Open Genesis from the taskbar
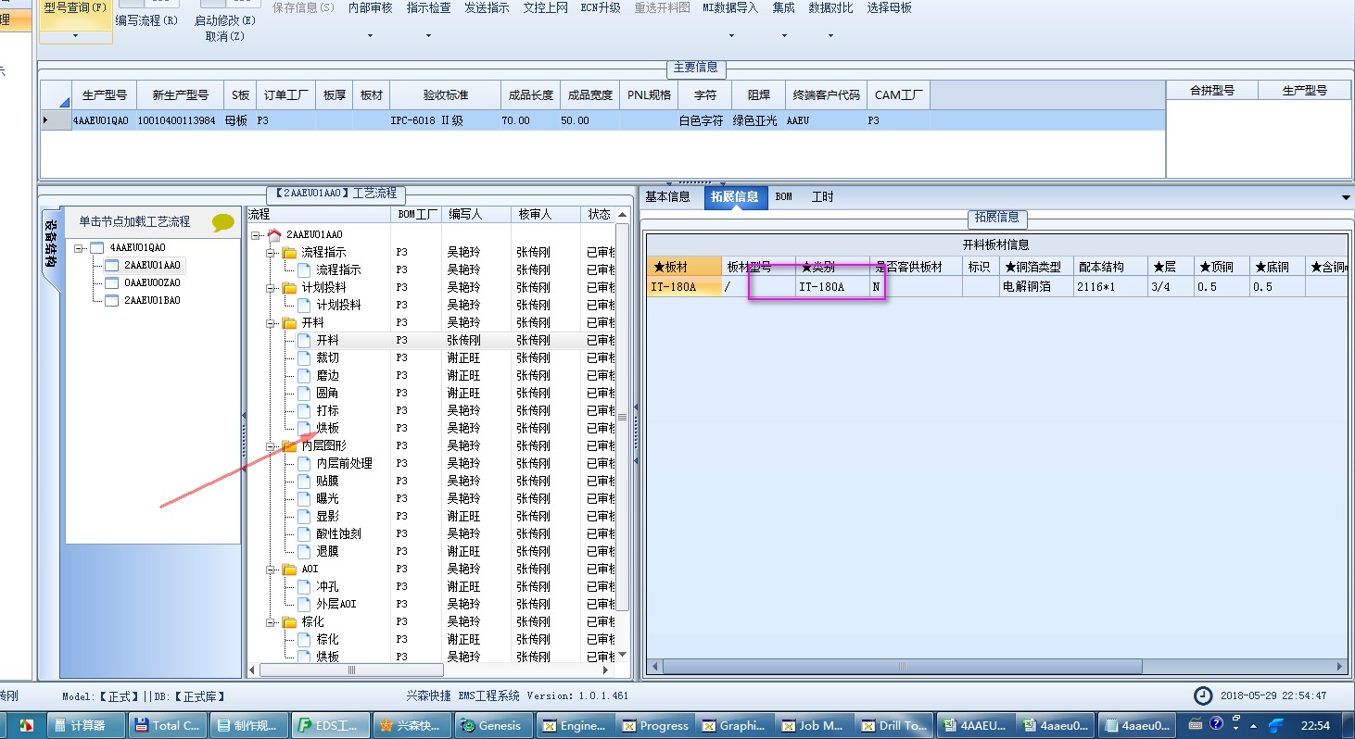 494,726
